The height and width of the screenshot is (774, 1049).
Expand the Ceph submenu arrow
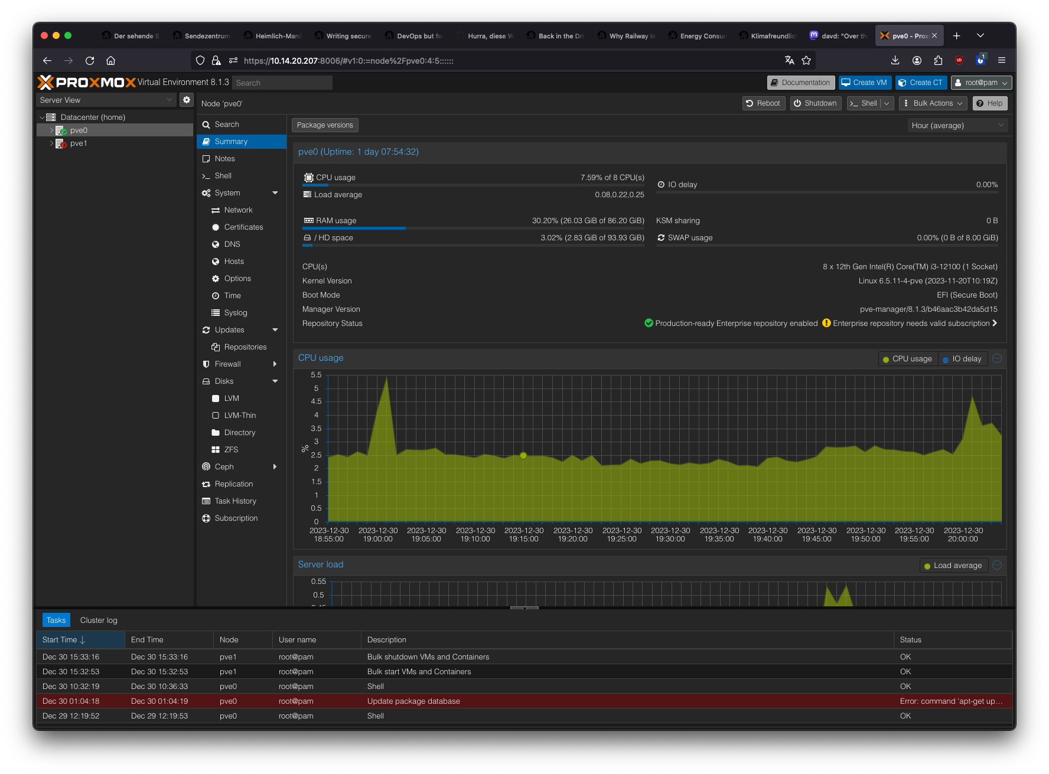pos(275,466)
